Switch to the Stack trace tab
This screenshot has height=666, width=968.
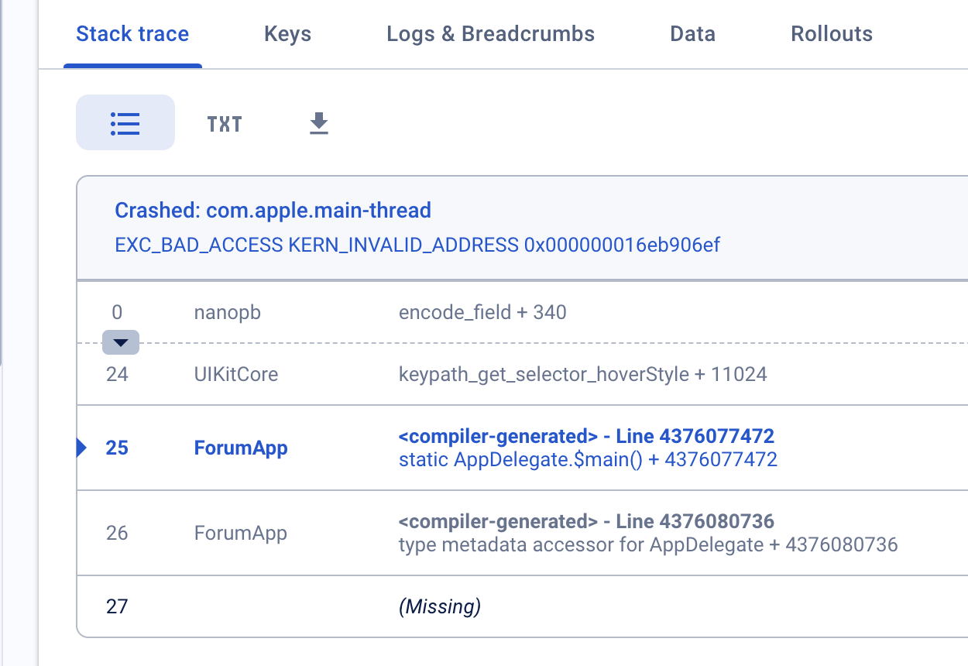click(132, 34)
